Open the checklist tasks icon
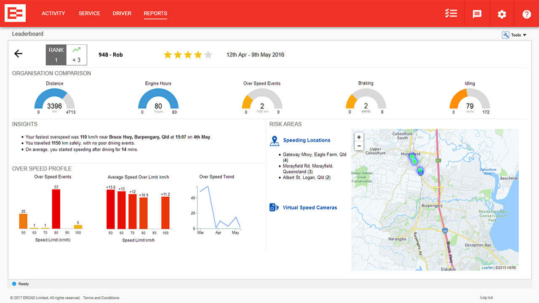The width and height of the screenshot is (539, 303). [x=451, y=13]
